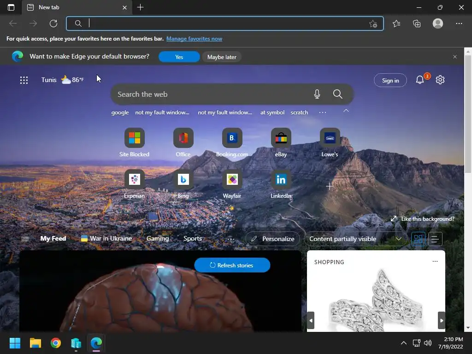Search suggestion 'google'
This screenshot has width=472, height=354.
[120, 112]
